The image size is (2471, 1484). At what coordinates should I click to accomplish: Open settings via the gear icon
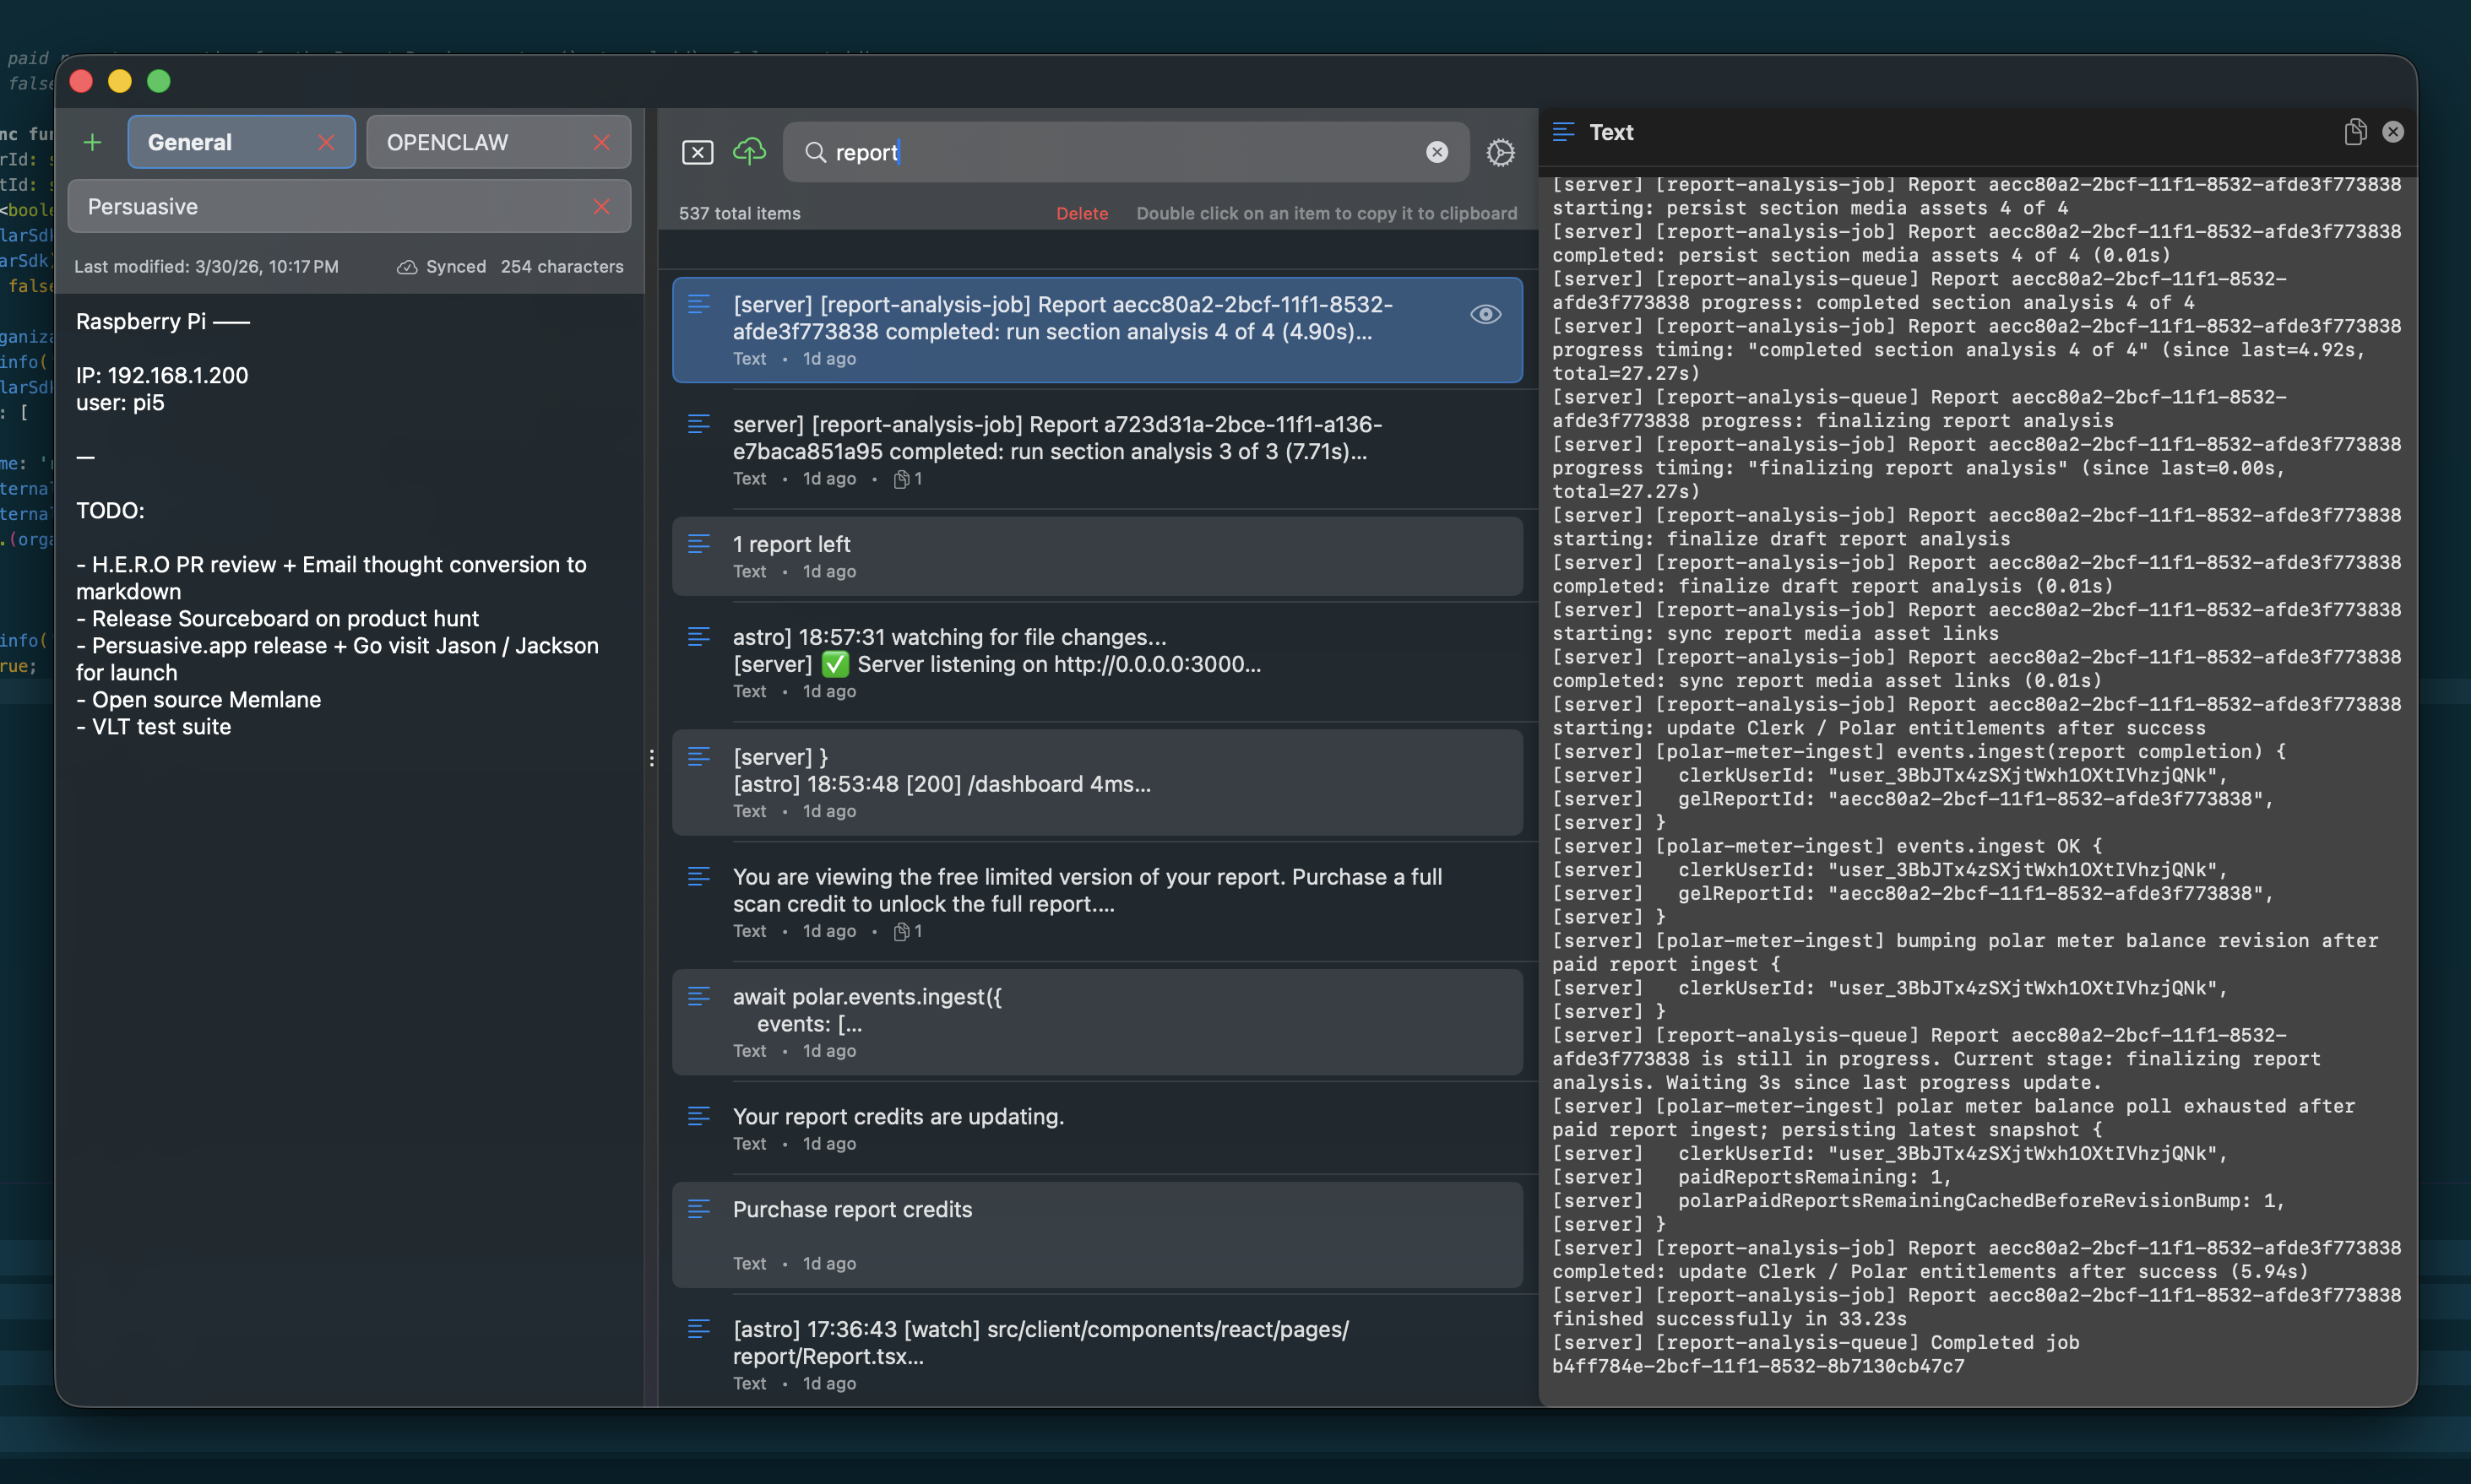(1499, 152)
